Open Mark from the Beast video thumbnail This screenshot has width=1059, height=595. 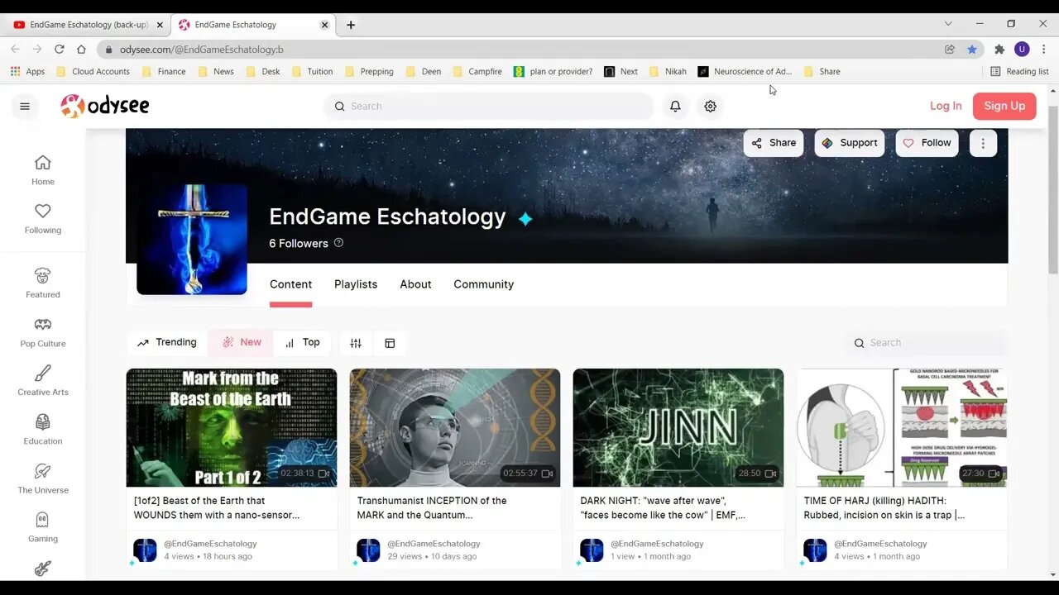coord(232,427)
